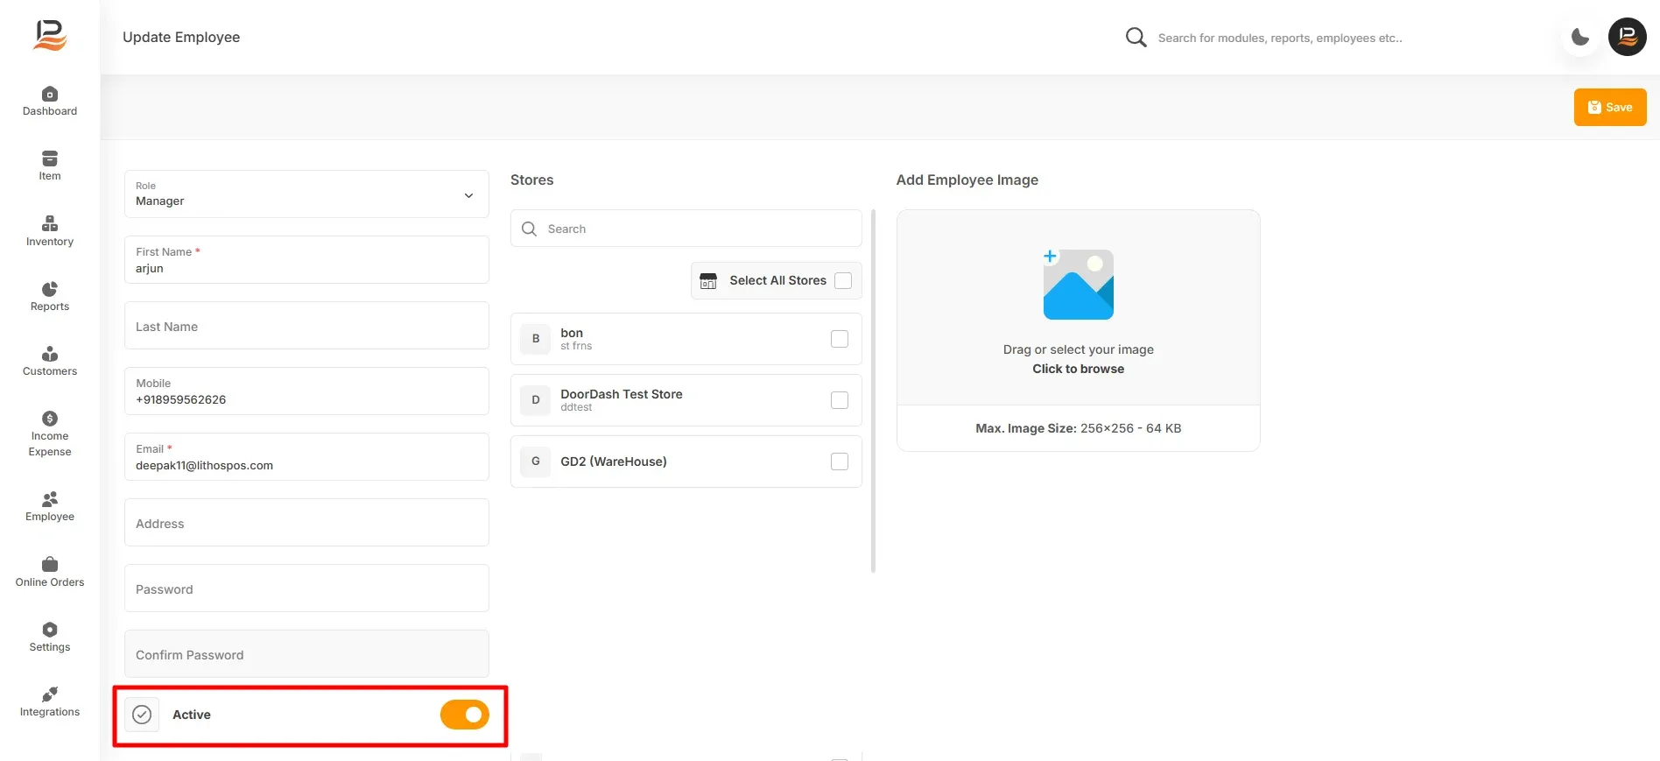The width and height of the screenshot is (1660, 761).
Task: Toggle the Active employee switch
Action: 464,715
